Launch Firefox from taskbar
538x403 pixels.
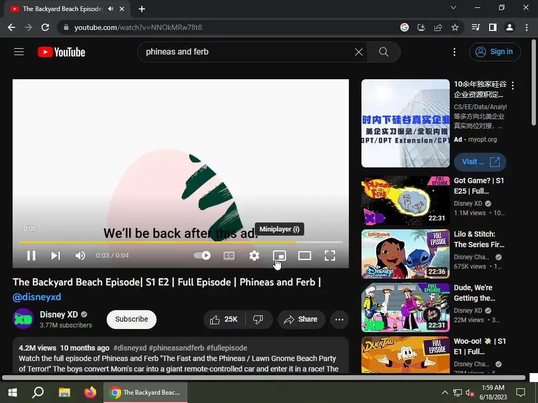[x=90, y=393]
